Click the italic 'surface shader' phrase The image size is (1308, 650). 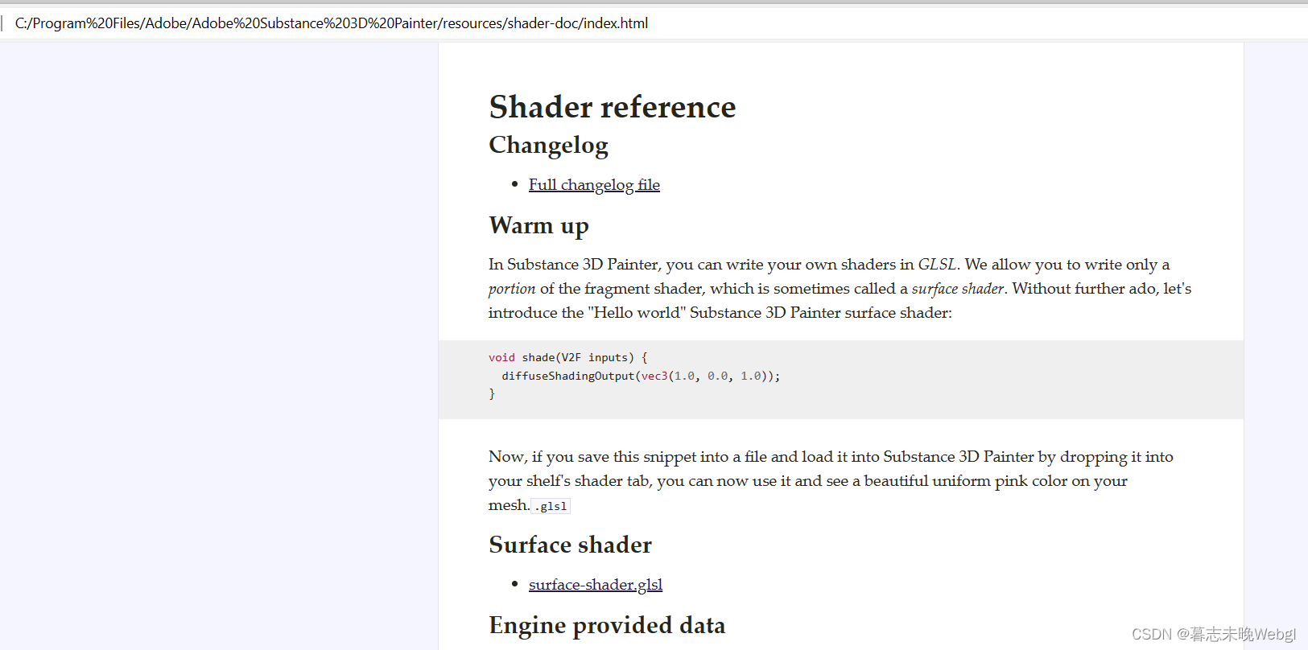[x=958, y=289]
